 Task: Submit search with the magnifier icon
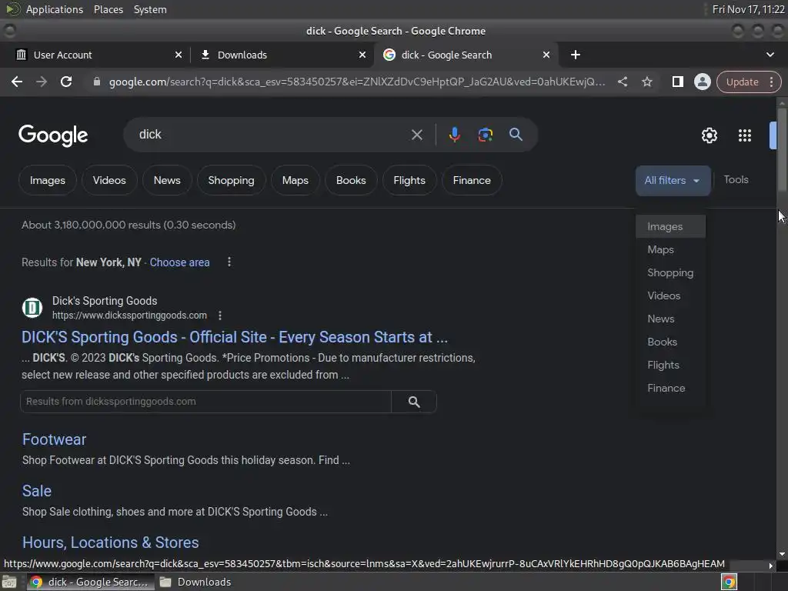click(516, 135)
